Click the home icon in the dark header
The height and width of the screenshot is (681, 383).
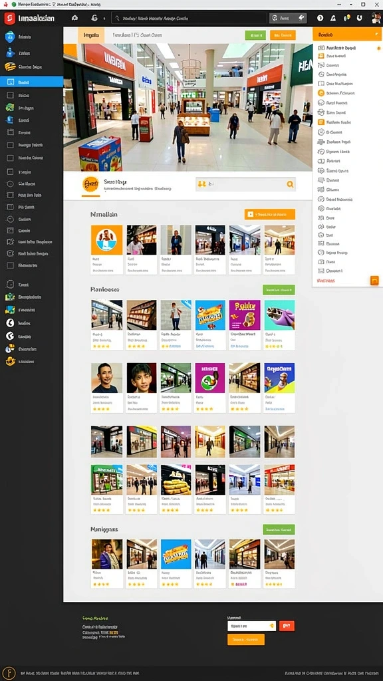point(74,18)
